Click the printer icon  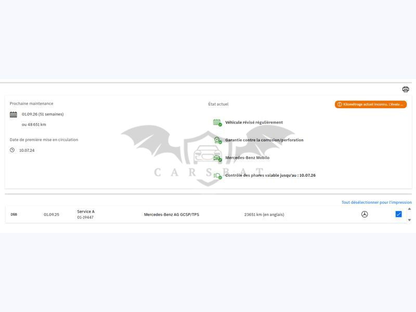point(406,89)
